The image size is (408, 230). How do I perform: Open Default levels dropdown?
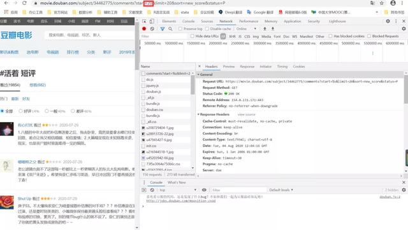coord(281,190)
